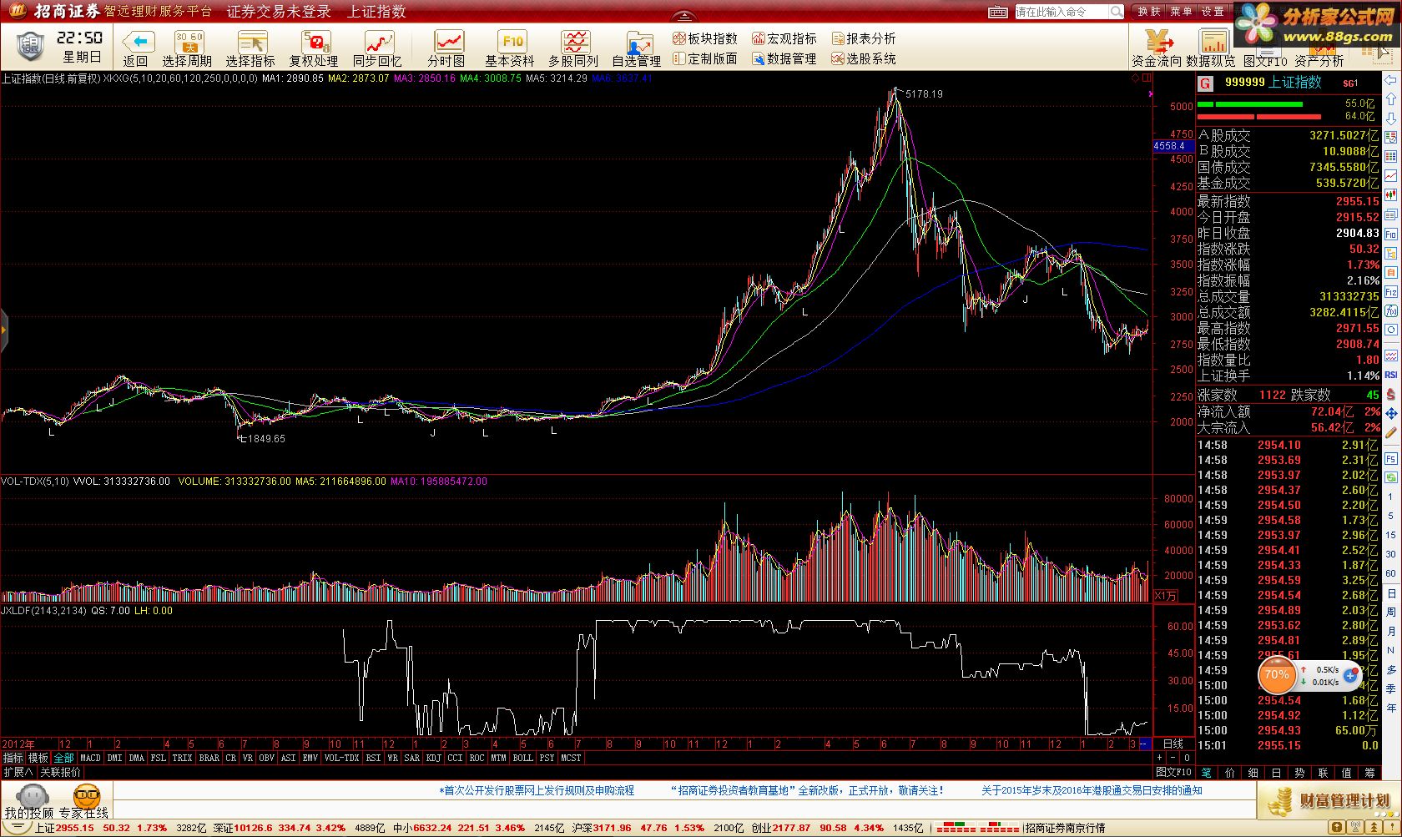The image size is (1402, 837).
Task: Select the 筹 chip distribution tab
Action: tap(1370, 773)
